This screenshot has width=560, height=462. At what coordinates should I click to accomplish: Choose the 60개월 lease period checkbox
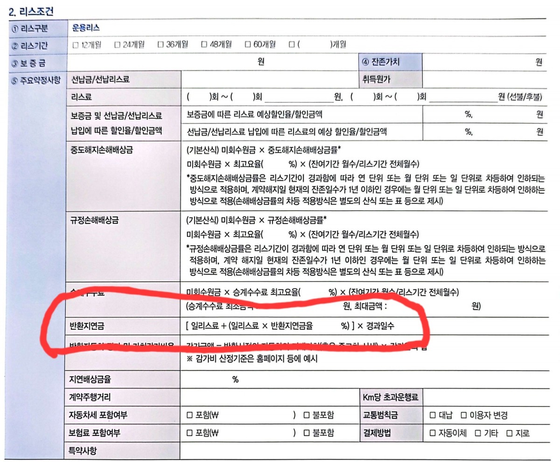point(248,45)
